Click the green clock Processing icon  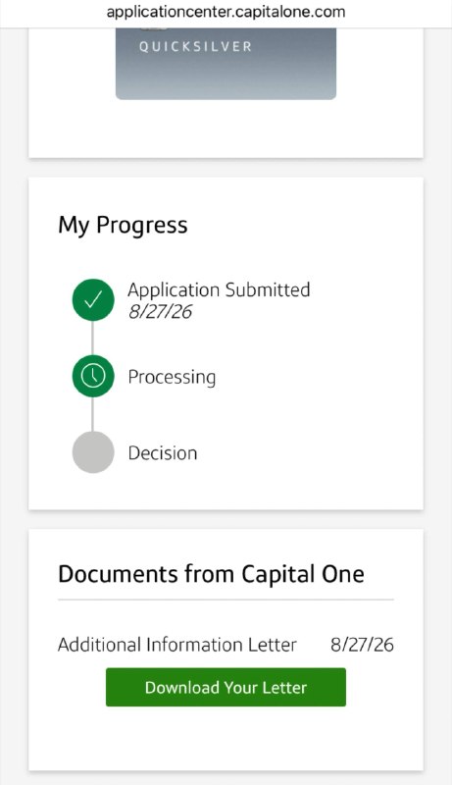pos(93,376)
